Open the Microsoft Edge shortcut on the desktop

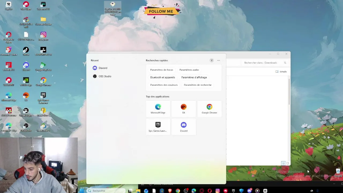tap(9, 97)
